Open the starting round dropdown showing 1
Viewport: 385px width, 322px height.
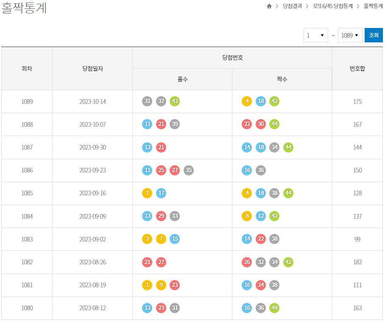tap(315, 35)
